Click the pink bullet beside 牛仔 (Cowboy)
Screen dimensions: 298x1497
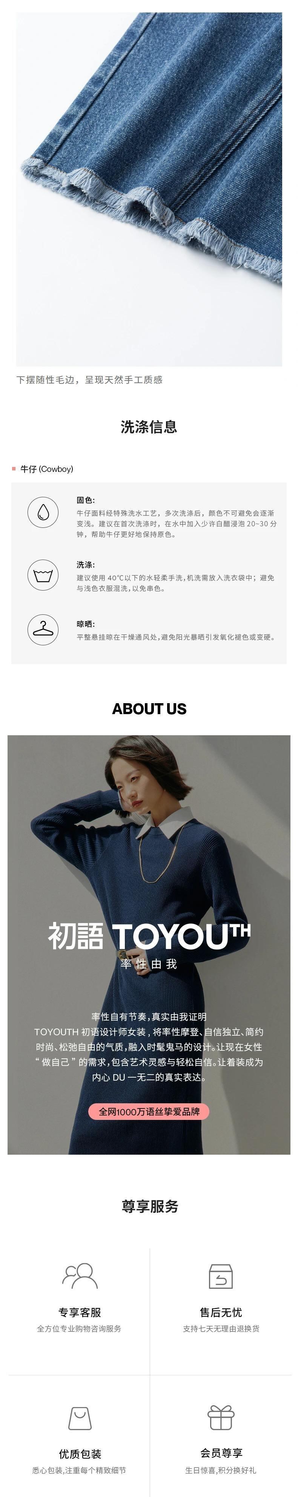(14, 469)
